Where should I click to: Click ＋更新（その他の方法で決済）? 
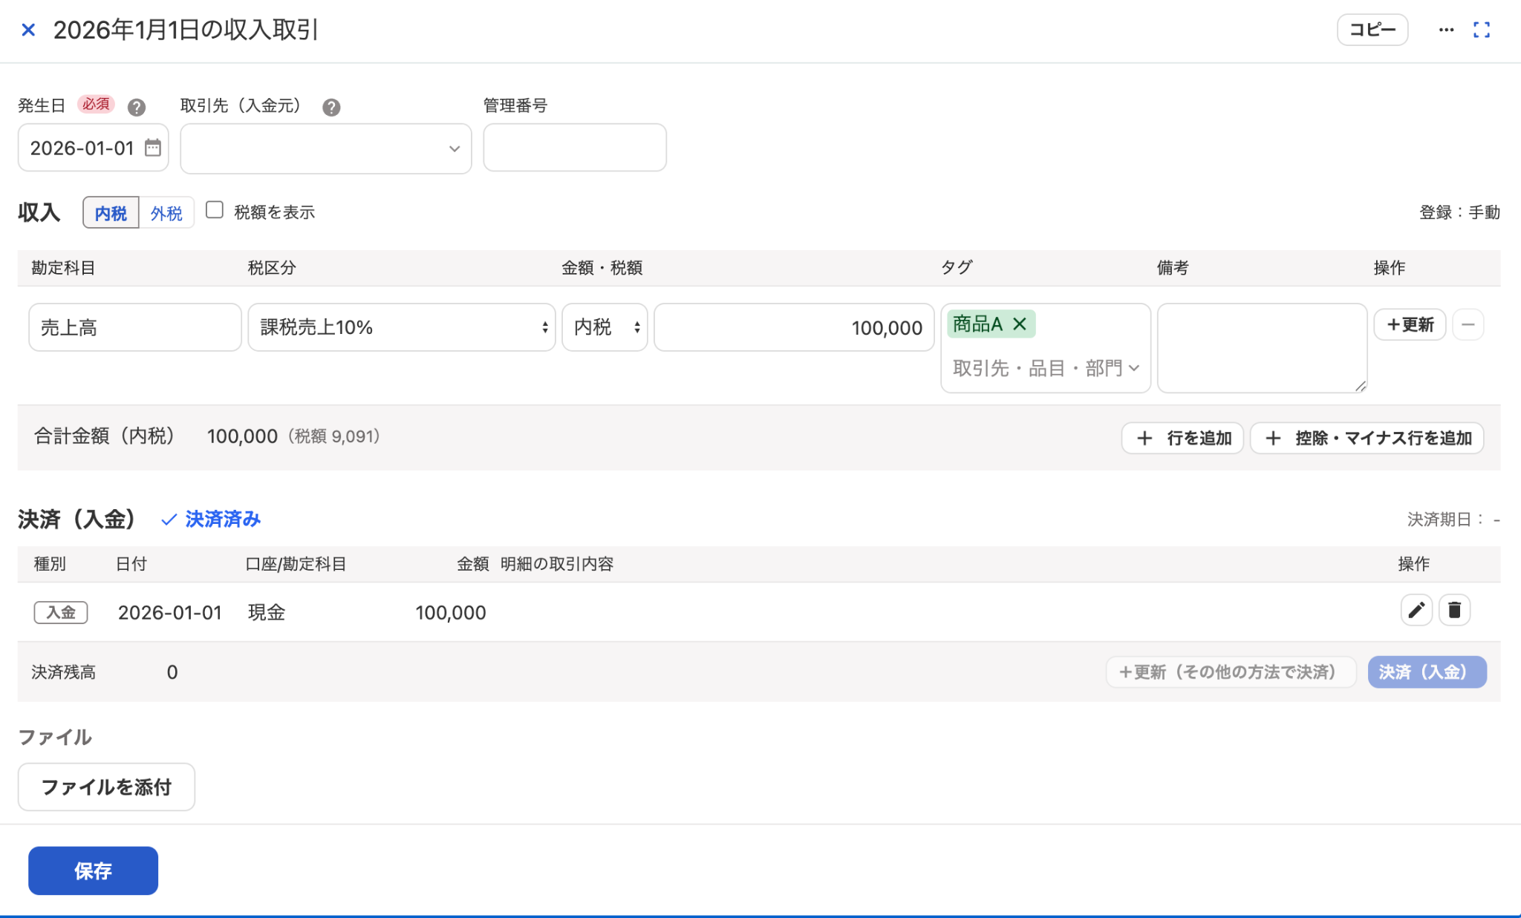pyautogui.click(x=1231, y=672)
